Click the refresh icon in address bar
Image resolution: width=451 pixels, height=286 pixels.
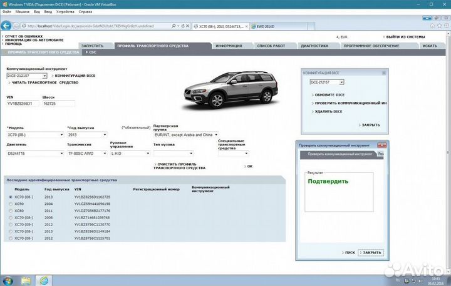tap(183, 26)
